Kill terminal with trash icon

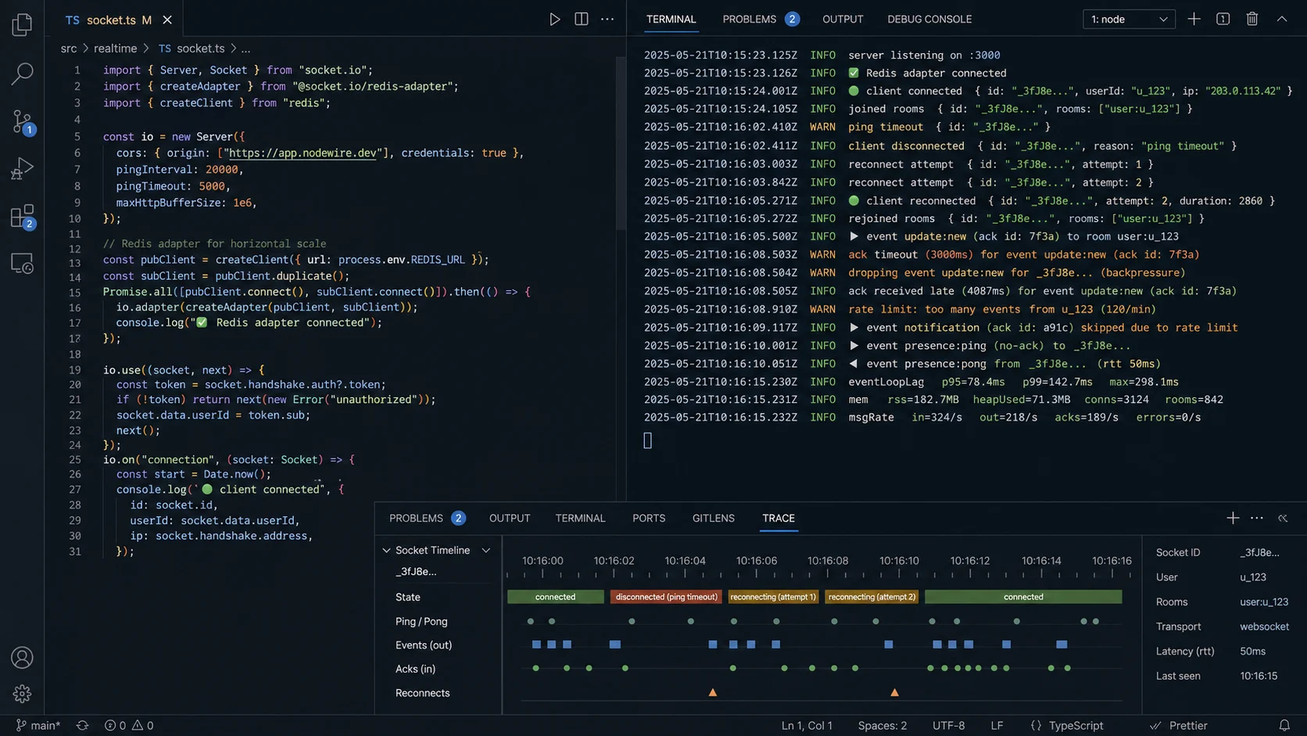click(x=1251, y=19)
